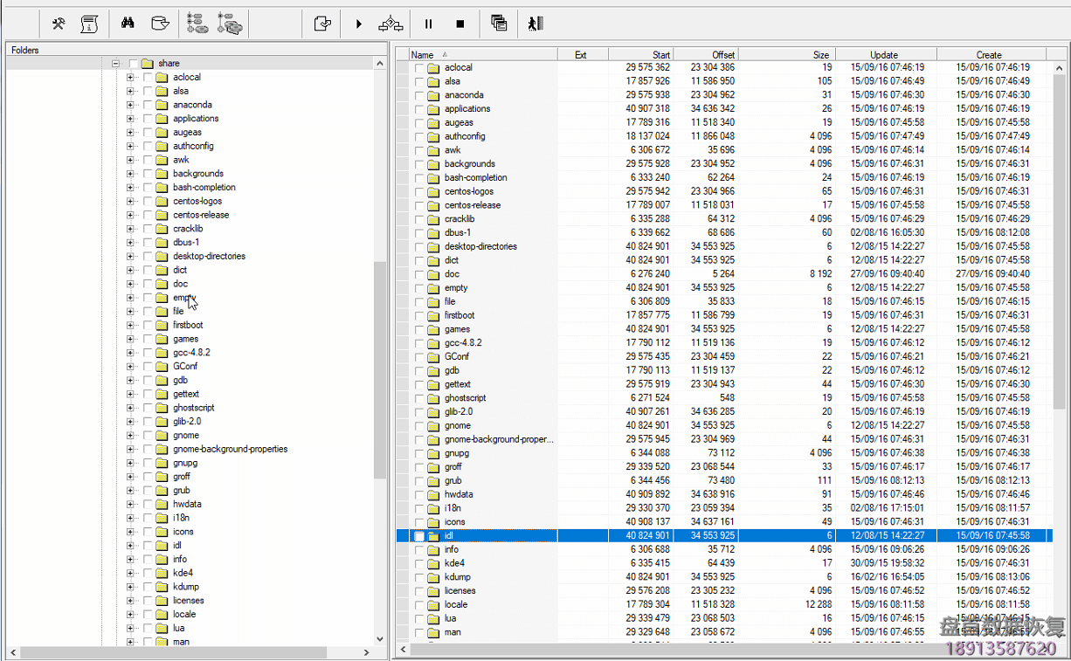
Task: Pause the operation with the pause icon
Action: point(427,23)
